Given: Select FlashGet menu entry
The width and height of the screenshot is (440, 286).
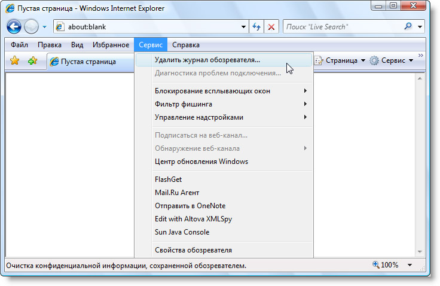Looking at the screenshot, I should click(x=224, y=179).
